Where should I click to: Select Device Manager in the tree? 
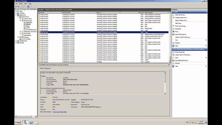(x=26, y=39)
